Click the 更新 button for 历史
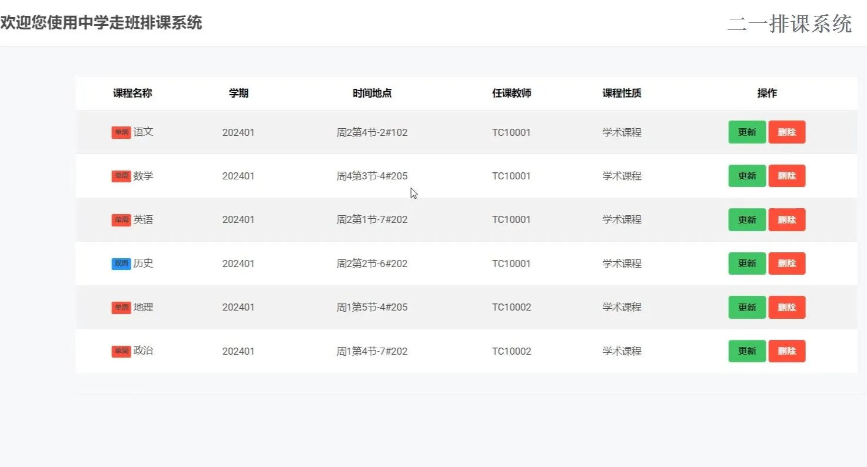The image size is (867, 467). pos(746,263)
